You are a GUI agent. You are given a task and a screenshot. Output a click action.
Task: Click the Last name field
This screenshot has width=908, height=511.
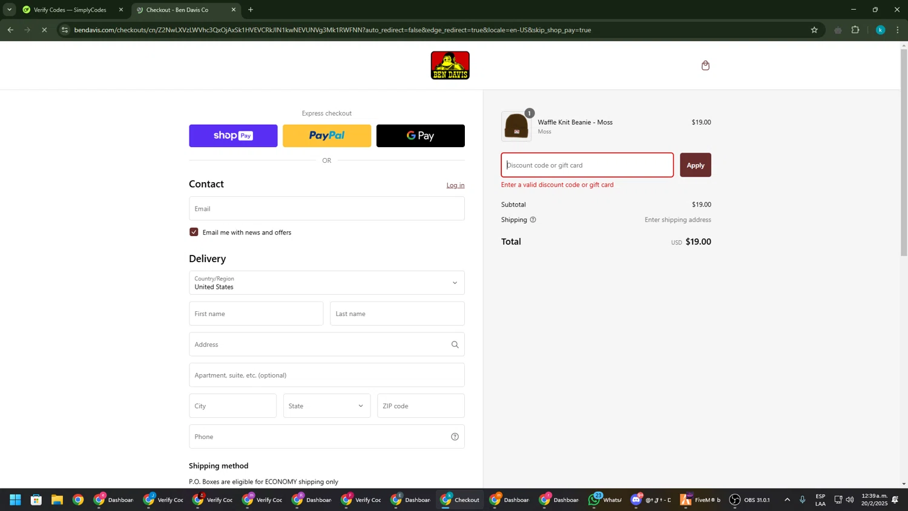coord(397,314)
